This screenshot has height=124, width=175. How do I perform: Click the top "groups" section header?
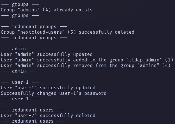tap(20, 4)
